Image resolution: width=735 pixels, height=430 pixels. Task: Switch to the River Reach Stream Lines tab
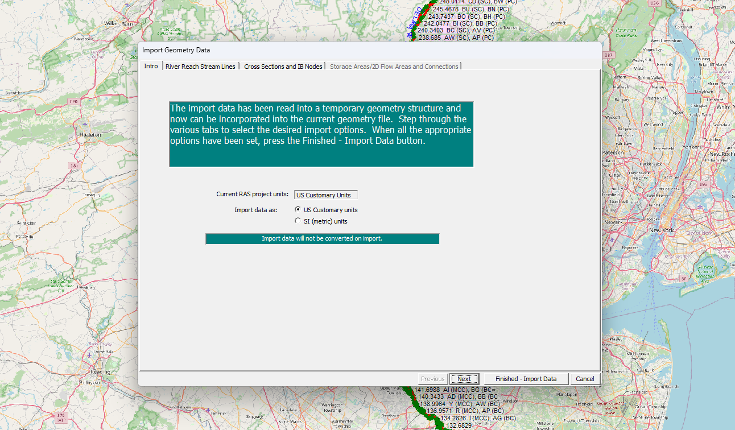click(200, 67)
